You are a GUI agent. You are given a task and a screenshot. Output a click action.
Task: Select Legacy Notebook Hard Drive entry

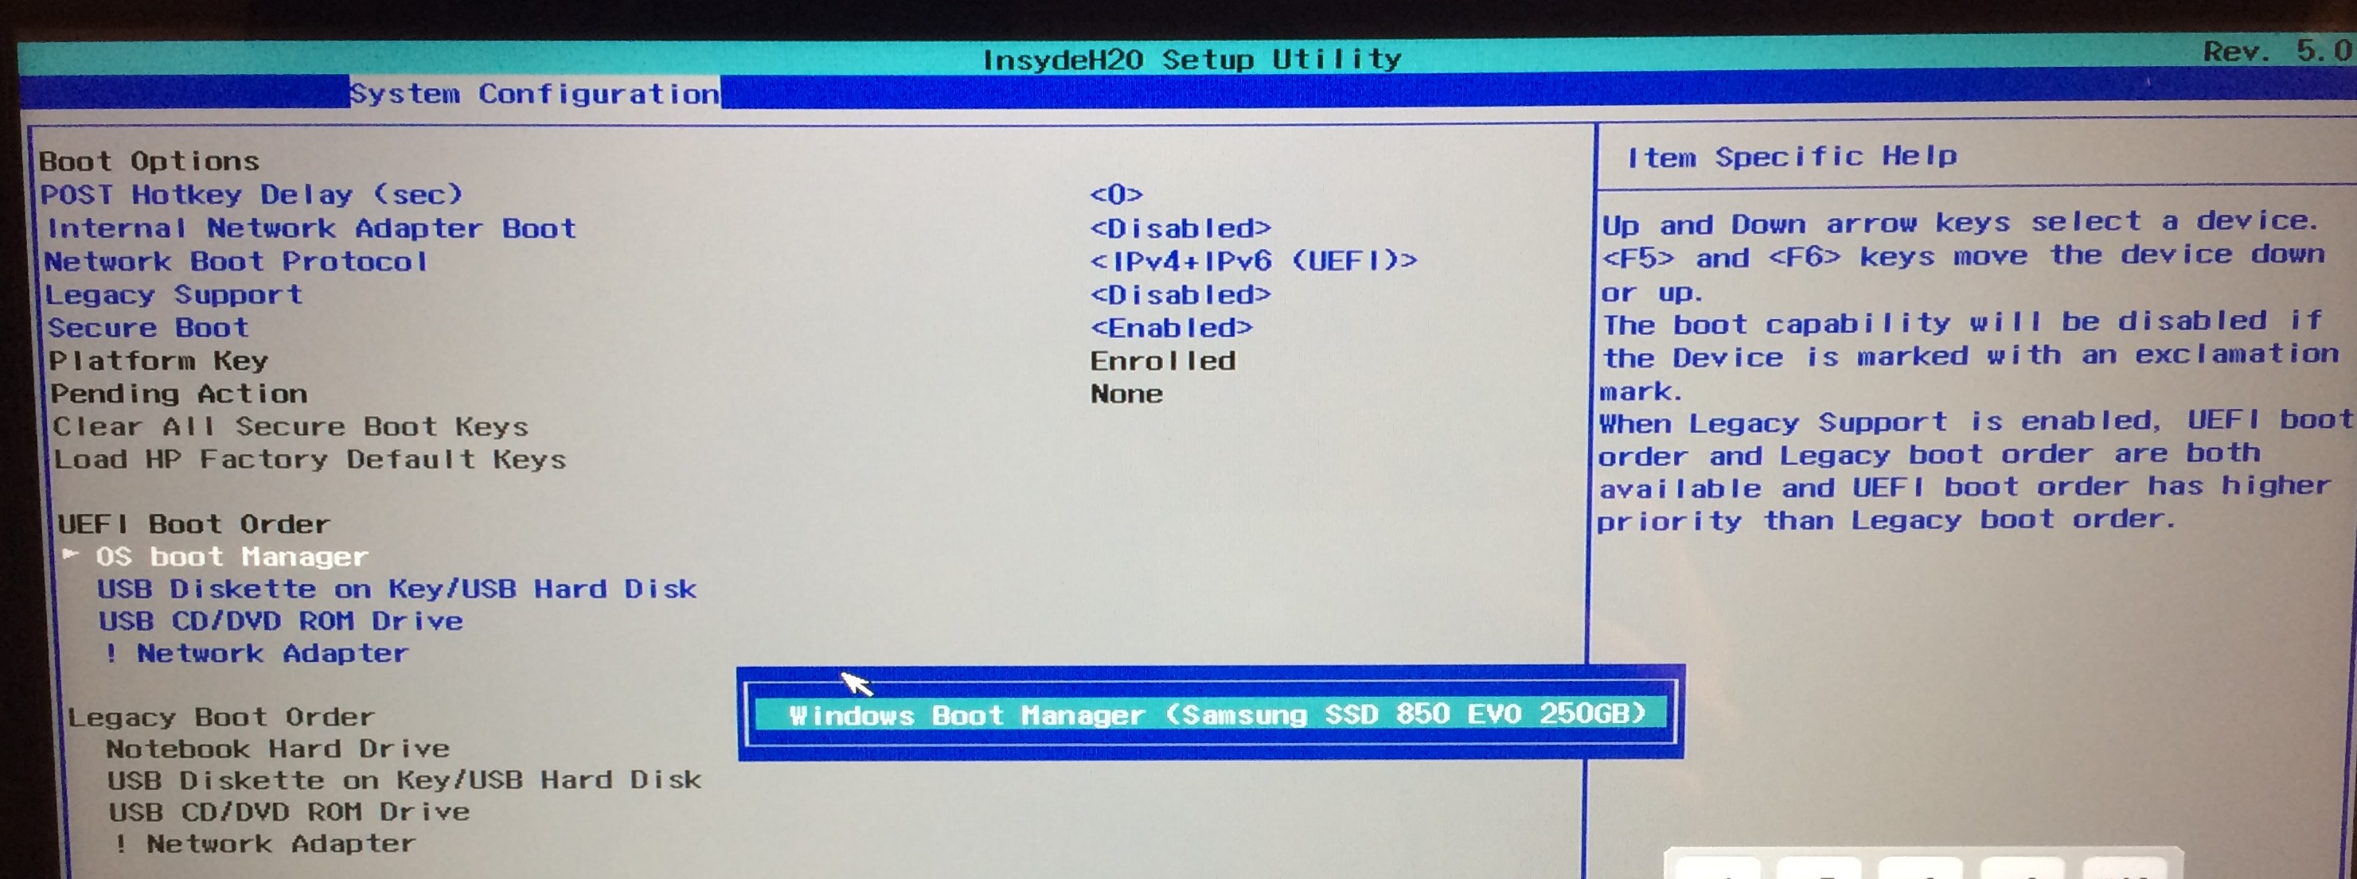tap(277, 749)
